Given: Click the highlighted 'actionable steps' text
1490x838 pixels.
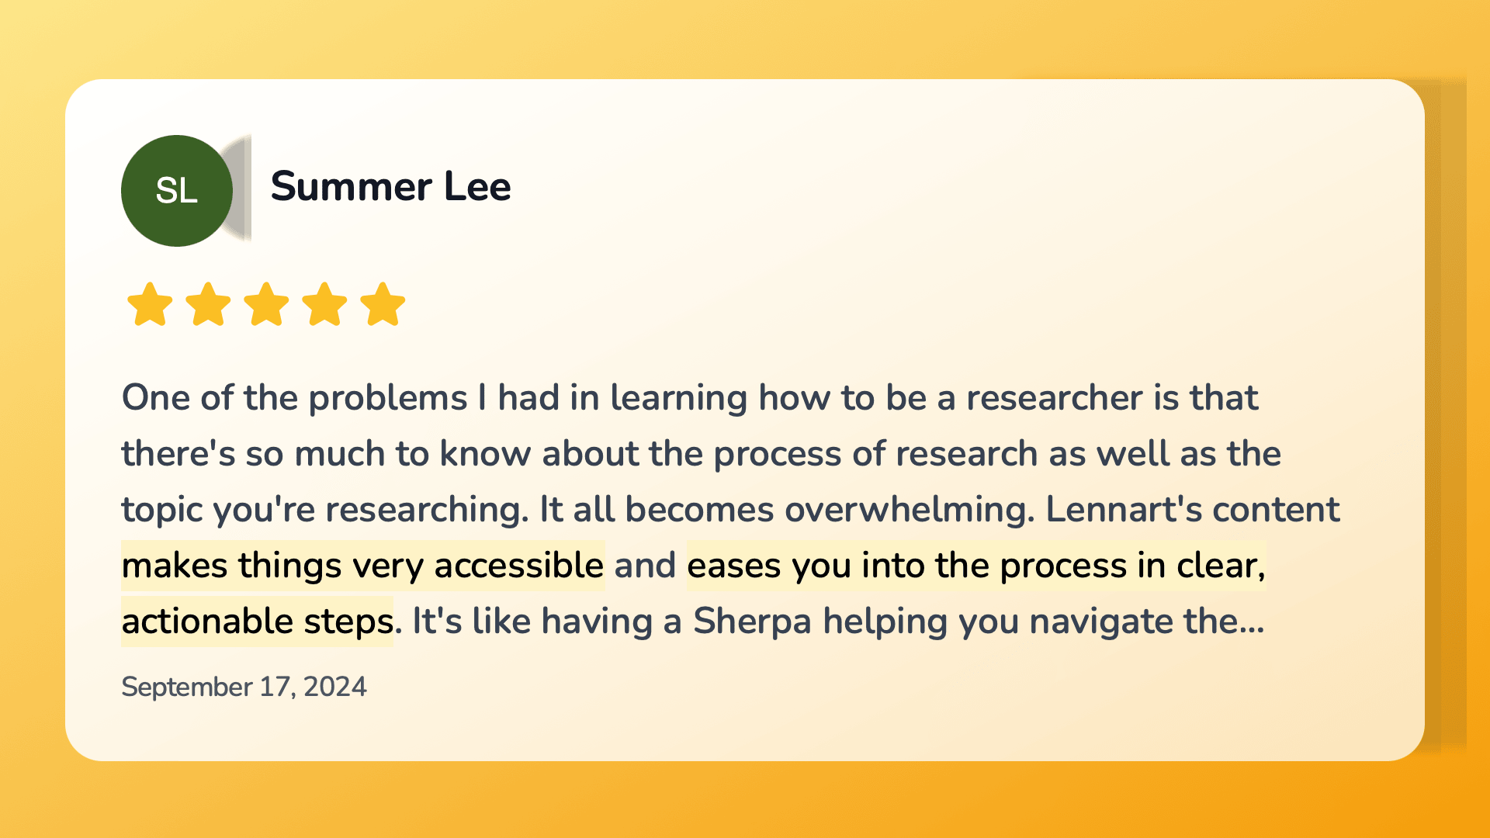Looking at the screenshot, I should pos(258,622).
